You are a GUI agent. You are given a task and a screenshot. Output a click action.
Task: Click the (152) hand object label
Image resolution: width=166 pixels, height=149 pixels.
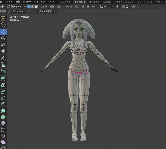click(16, 20)
